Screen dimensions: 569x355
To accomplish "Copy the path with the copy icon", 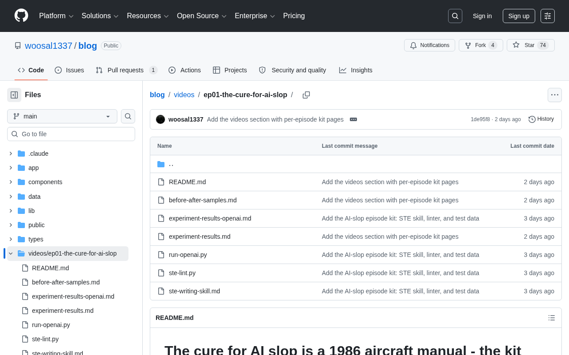I will pos(306,95).
